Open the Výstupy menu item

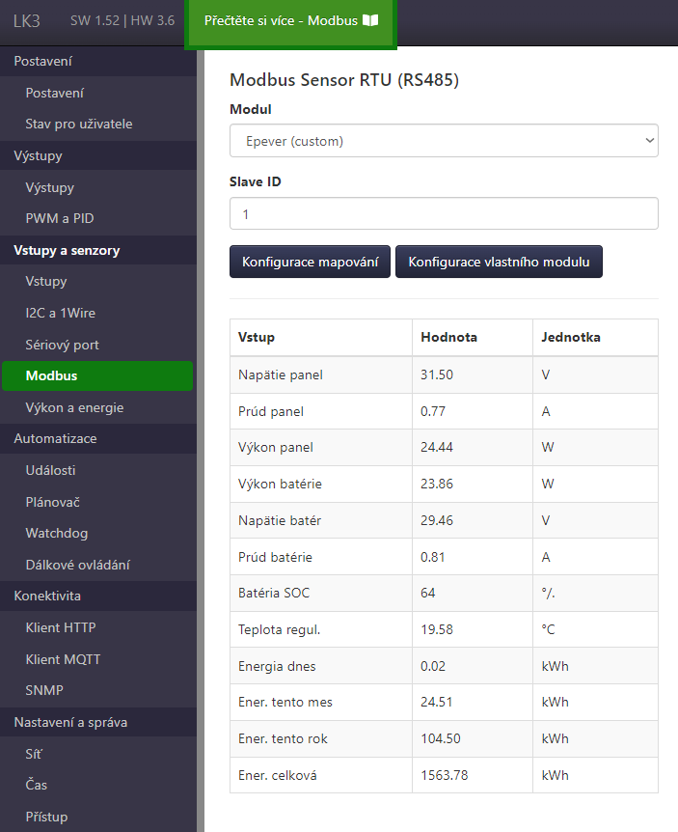tap(50, 187)
